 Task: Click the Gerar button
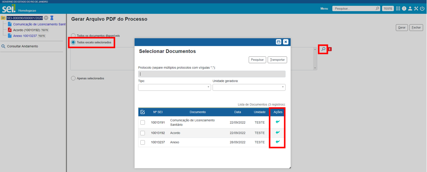(402, 28)
